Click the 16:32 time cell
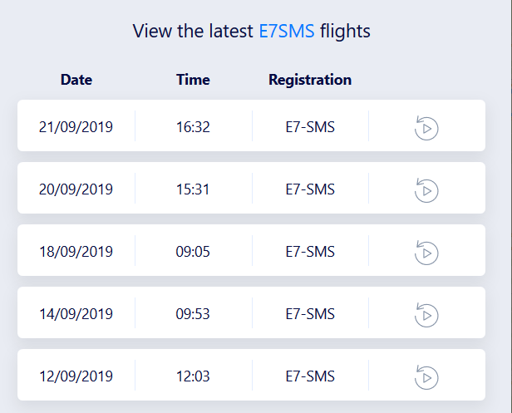This screenshot has height=413, width=512. 193,127
